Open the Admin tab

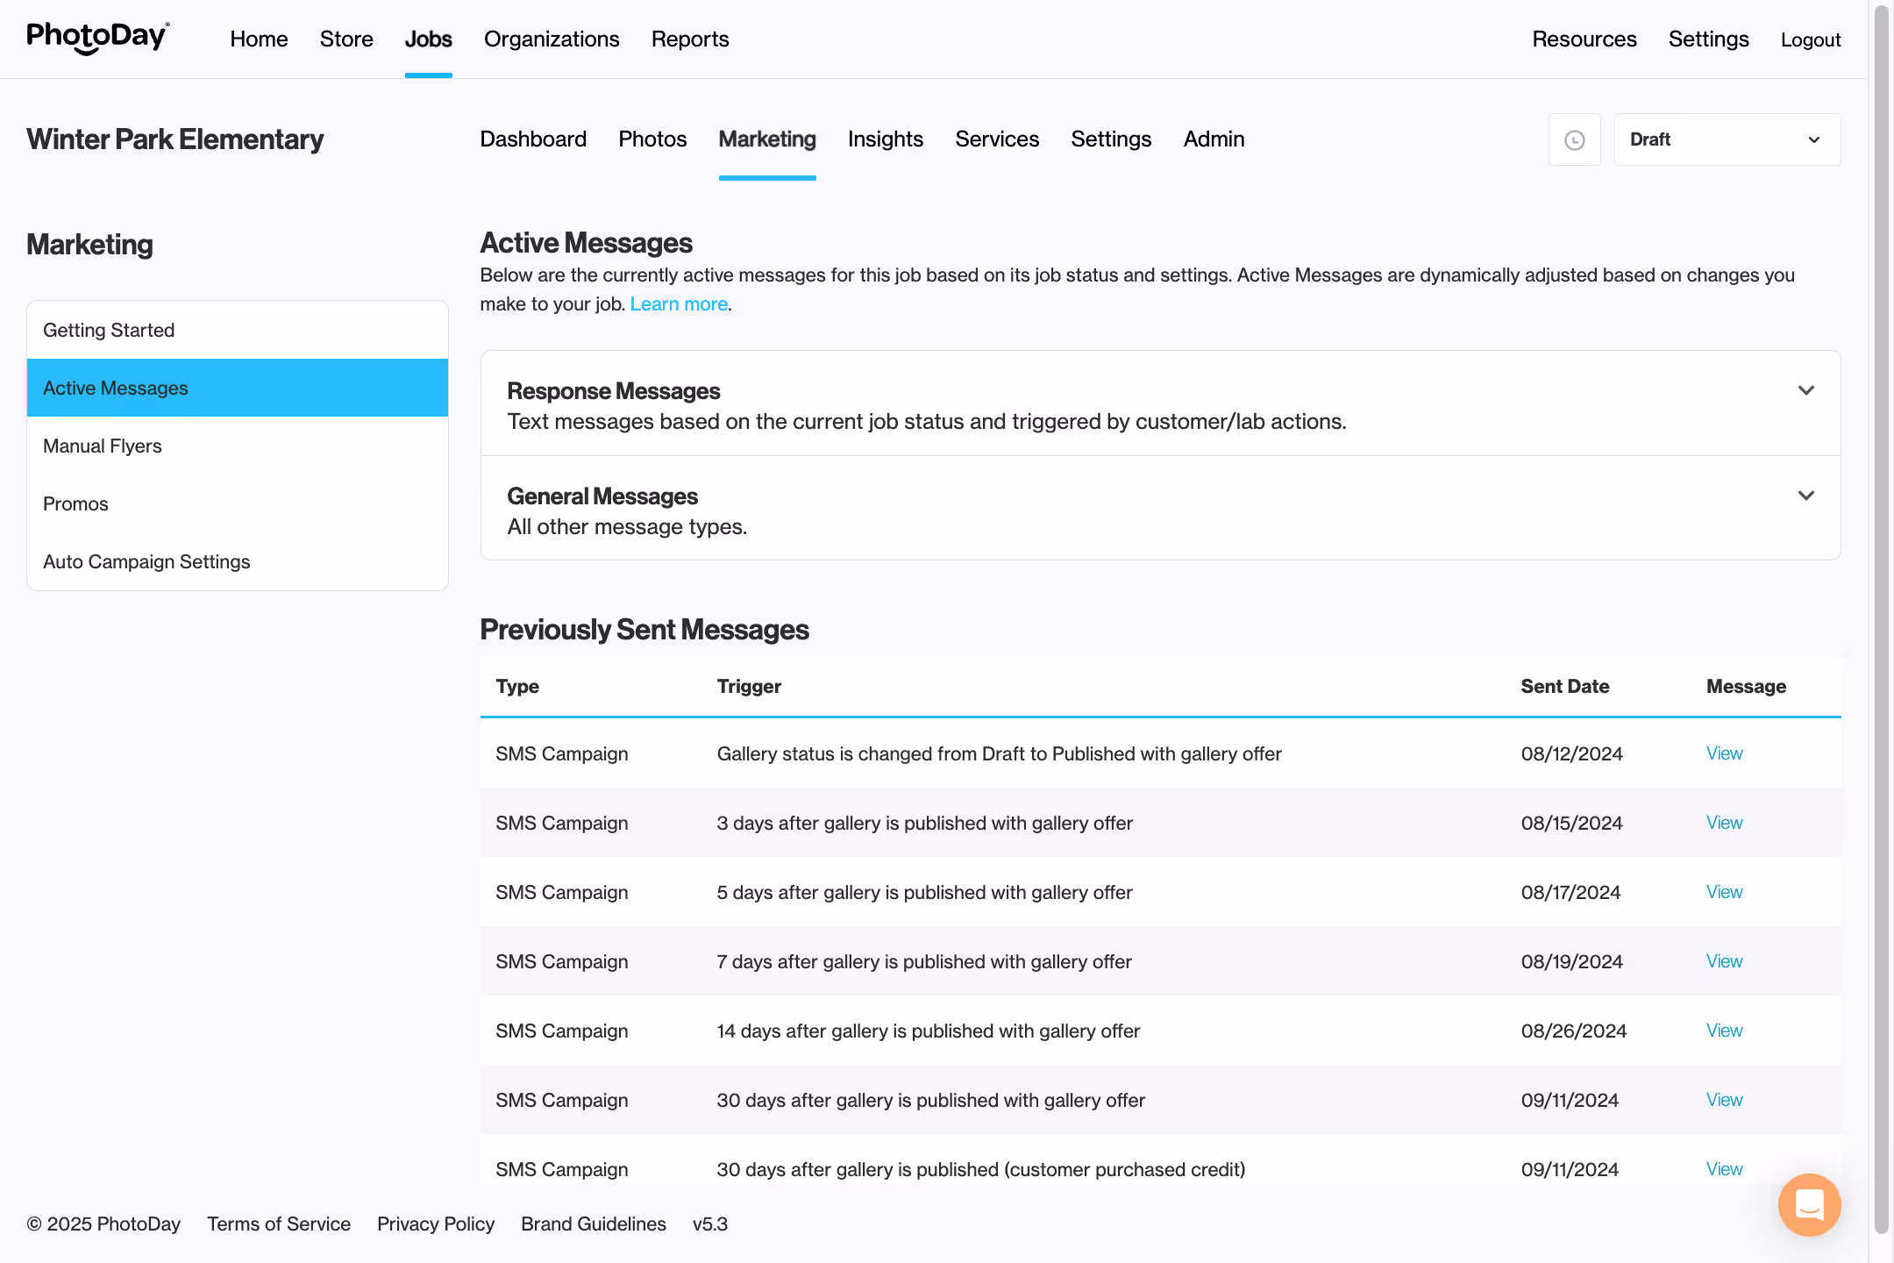pyautogui.click(x=1214, y=139)
